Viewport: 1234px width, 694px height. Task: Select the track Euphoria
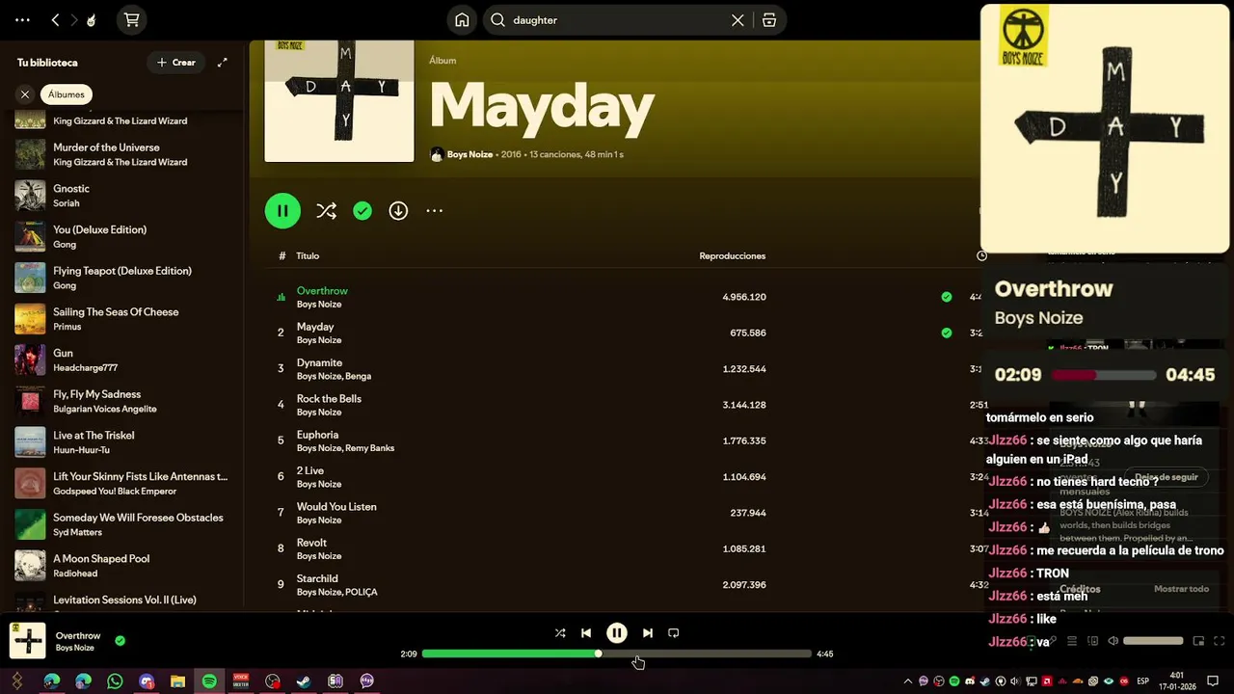(x=317, y=435)
